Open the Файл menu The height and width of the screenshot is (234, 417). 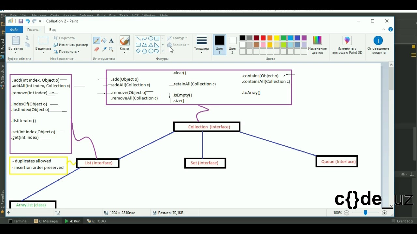[x=14, y=30]
